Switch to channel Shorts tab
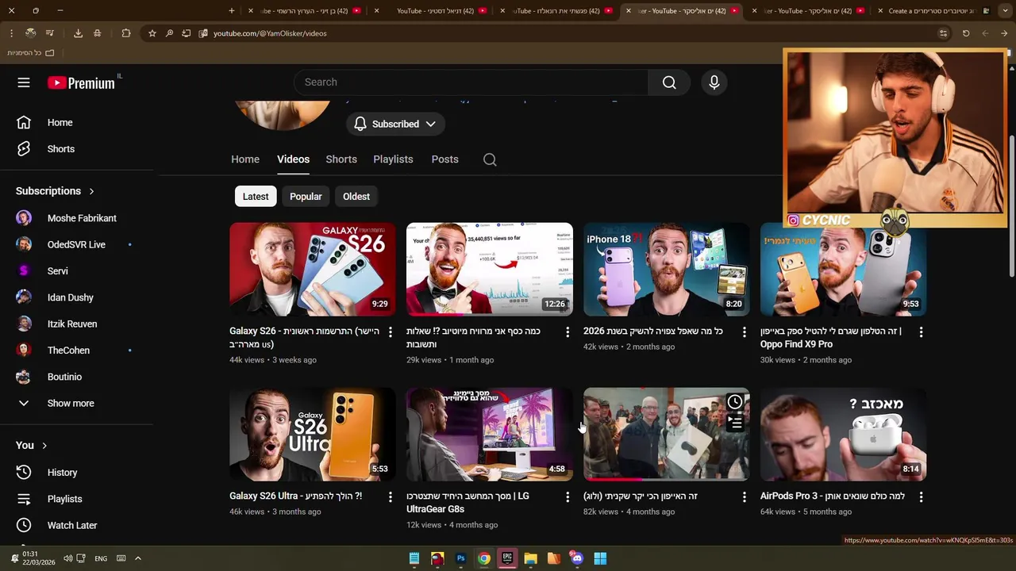Image resolution: width=1016 pixels, height=571 pixels. [341, 159]
